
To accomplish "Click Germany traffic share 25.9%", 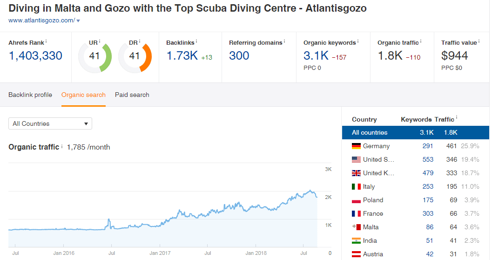I will [x=470, y=146].
